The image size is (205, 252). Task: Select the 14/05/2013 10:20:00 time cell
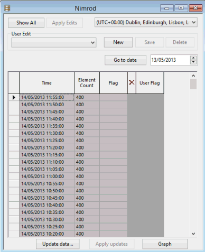point(46,234)
